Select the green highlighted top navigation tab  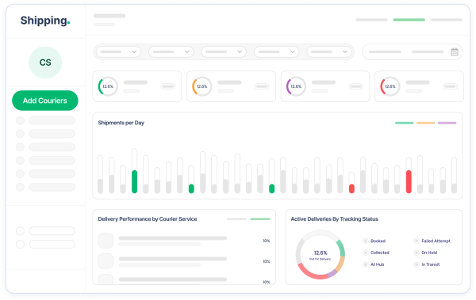coord(409,20)
